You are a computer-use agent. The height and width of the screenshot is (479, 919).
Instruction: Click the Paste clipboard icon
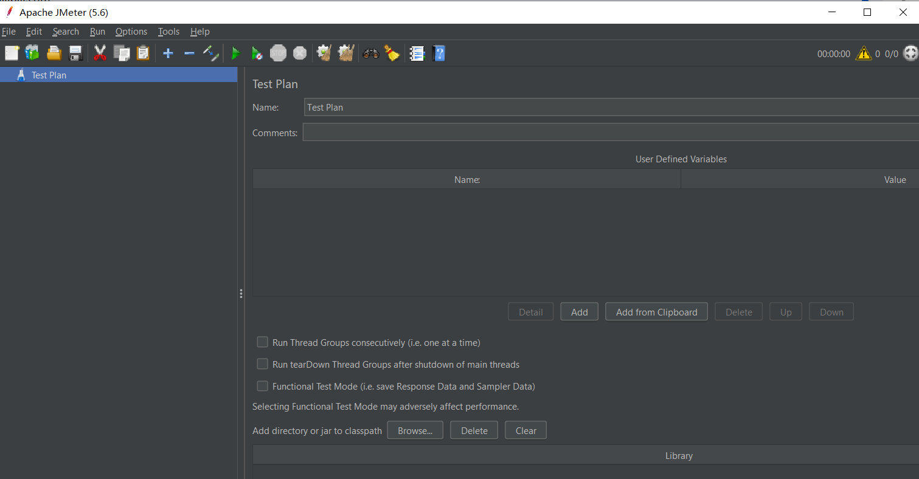click(143, 53)
